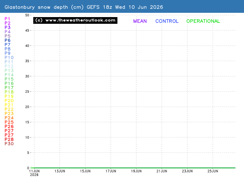Screen dimensions: 244x183
Task: Click ensemble member label P8
Action: click(x=7, y=49)
